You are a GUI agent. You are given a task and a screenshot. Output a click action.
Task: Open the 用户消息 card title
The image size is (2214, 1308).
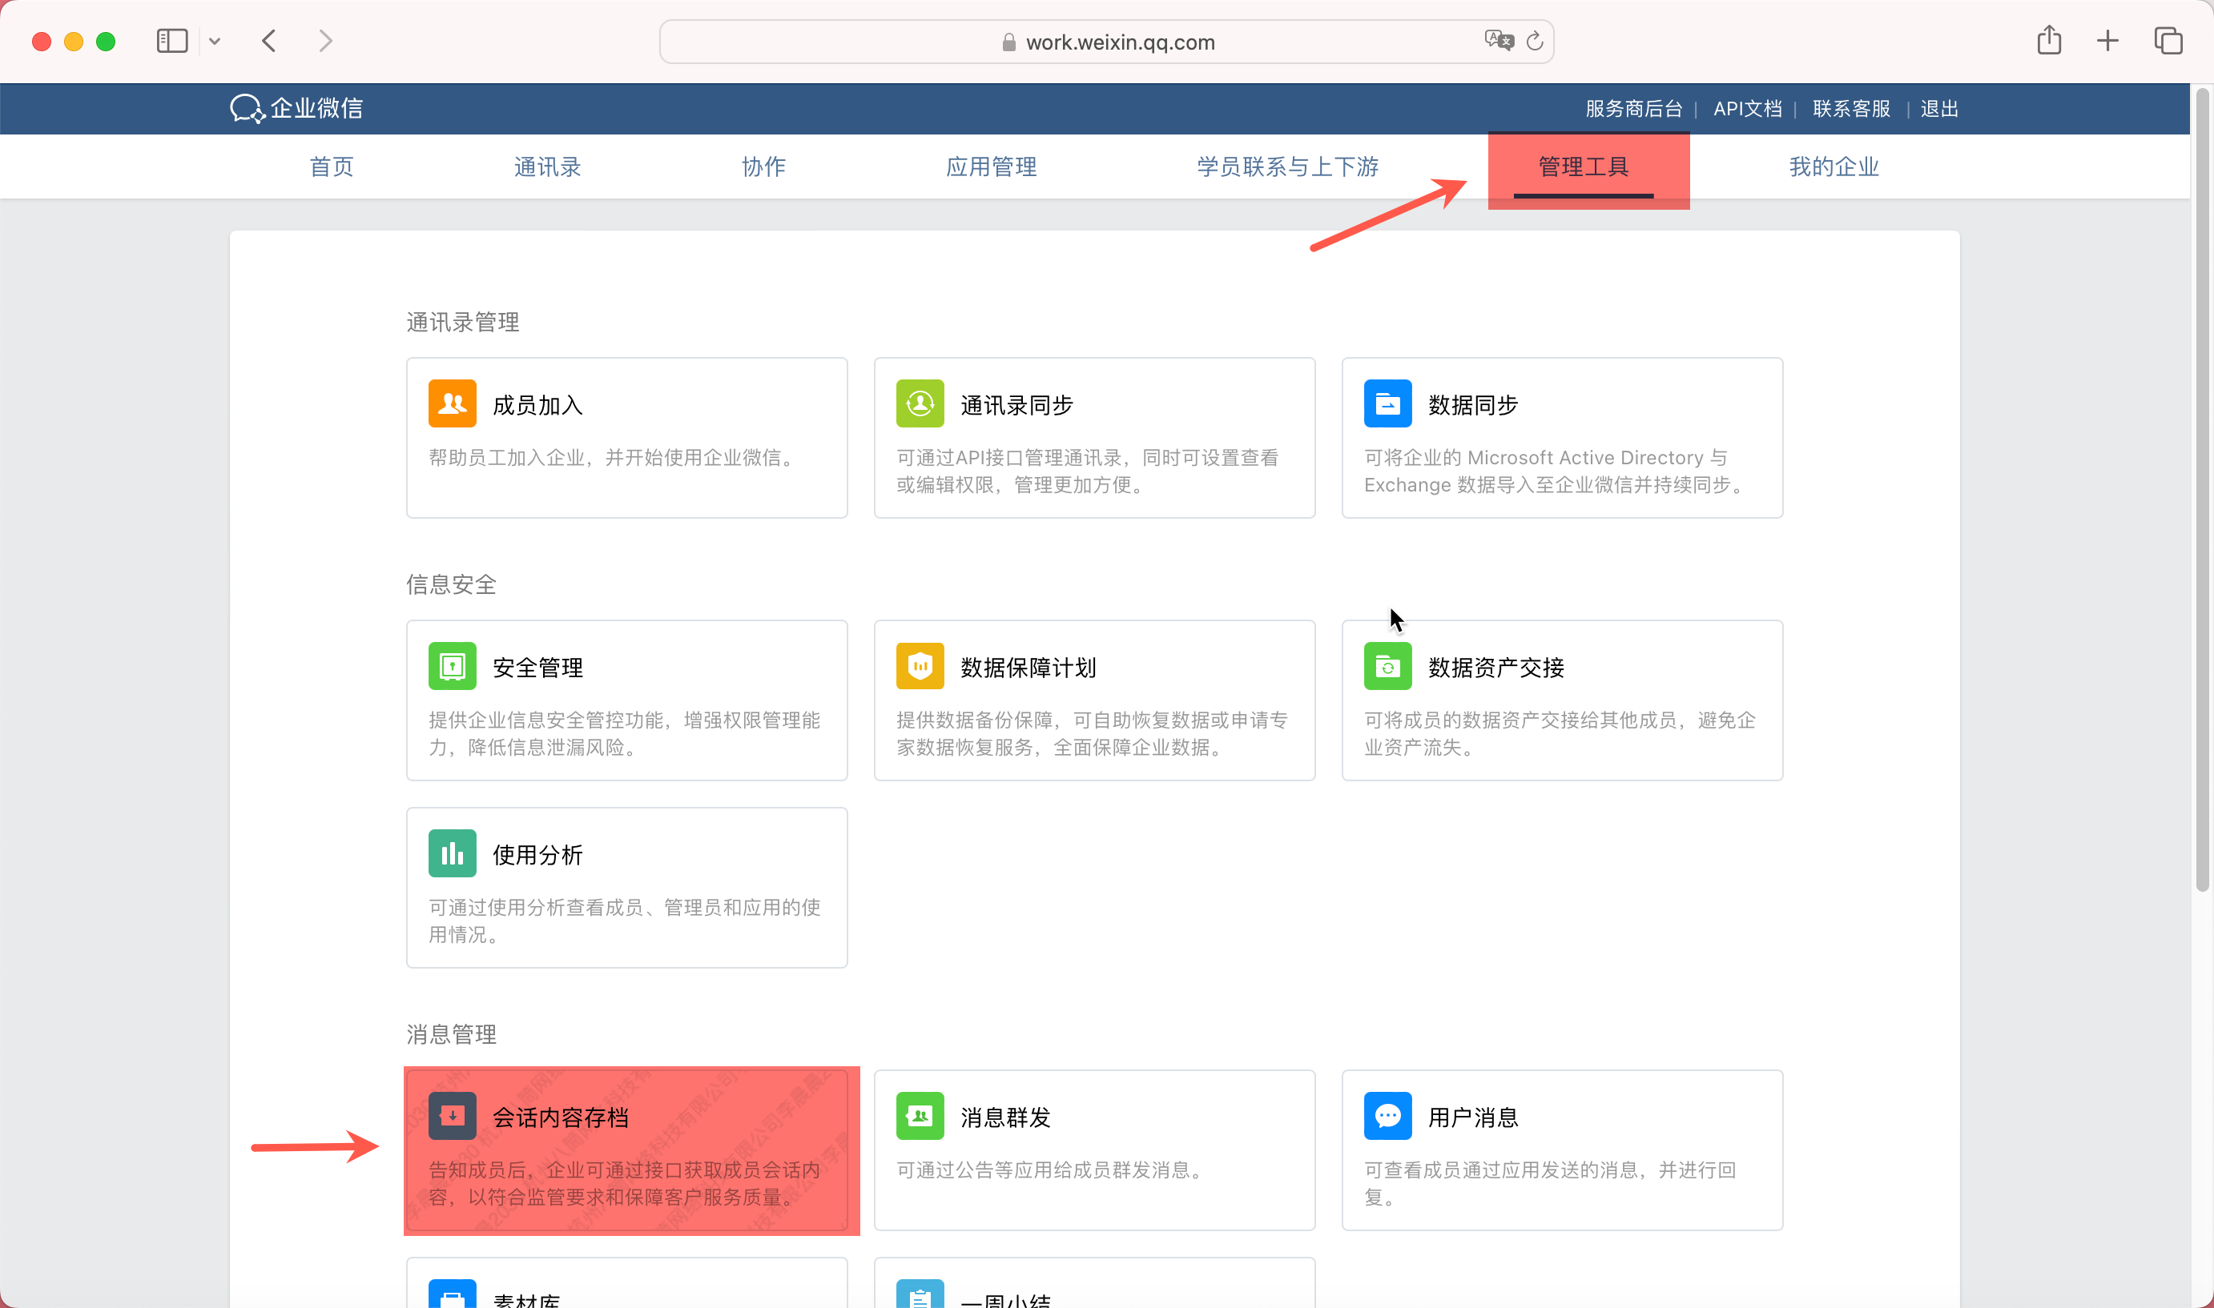coord(1473,1117)
